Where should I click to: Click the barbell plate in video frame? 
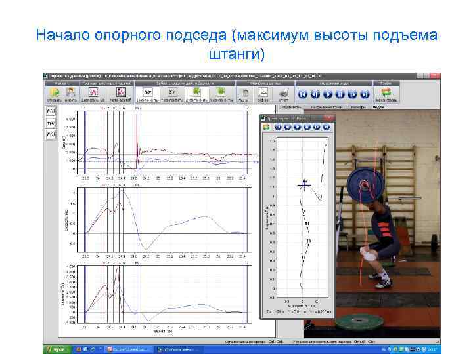(x=365, y=185)
